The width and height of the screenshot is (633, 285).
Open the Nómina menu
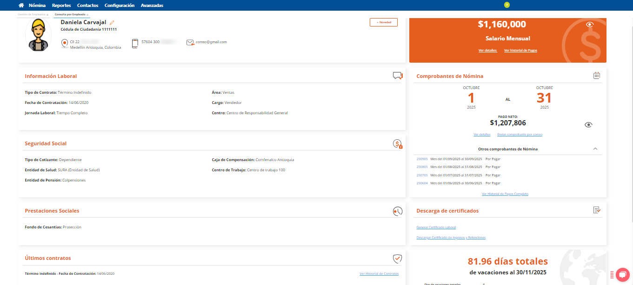(x=37, y=6)
